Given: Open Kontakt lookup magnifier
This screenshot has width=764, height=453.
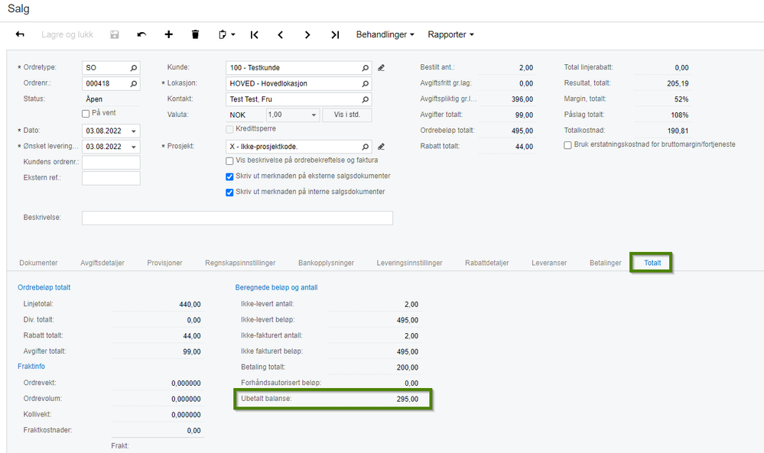Looking at the screenshot, I should [x=365, y=99].
